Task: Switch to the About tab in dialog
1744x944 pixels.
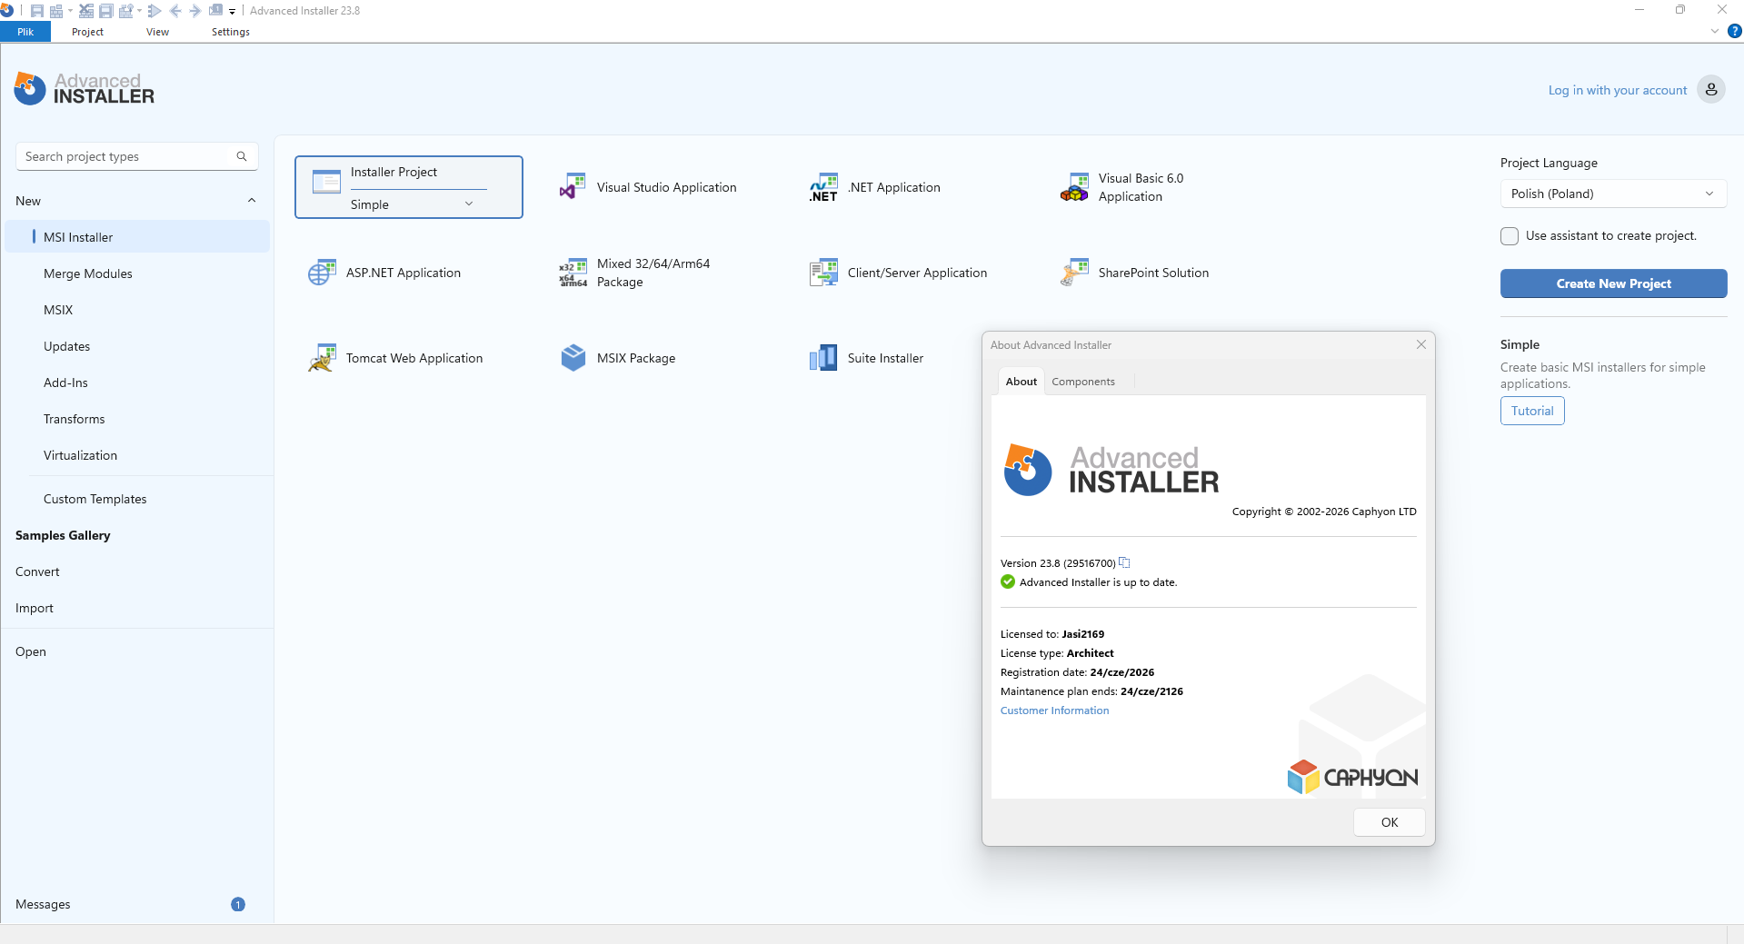Action: click(x=1021, y=382)
